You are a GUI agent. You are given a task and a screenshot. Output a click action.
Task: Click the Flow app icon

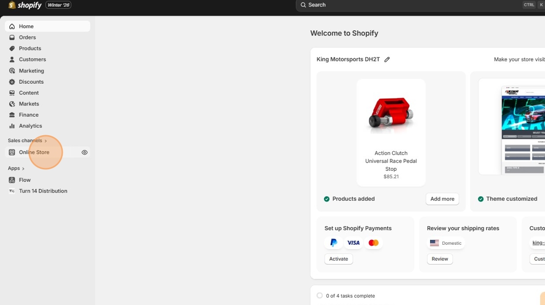(x=12, y=180)
